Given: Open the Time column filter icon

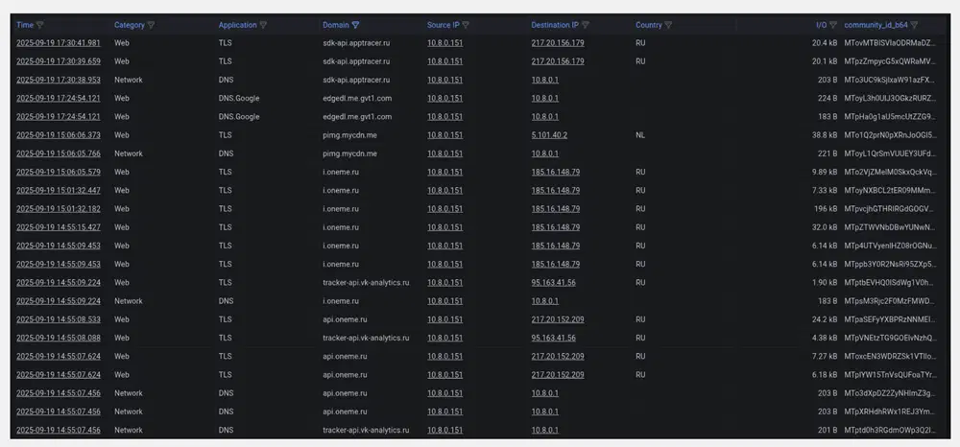Looking at the screenshot, I should click(x=39, y=25).
